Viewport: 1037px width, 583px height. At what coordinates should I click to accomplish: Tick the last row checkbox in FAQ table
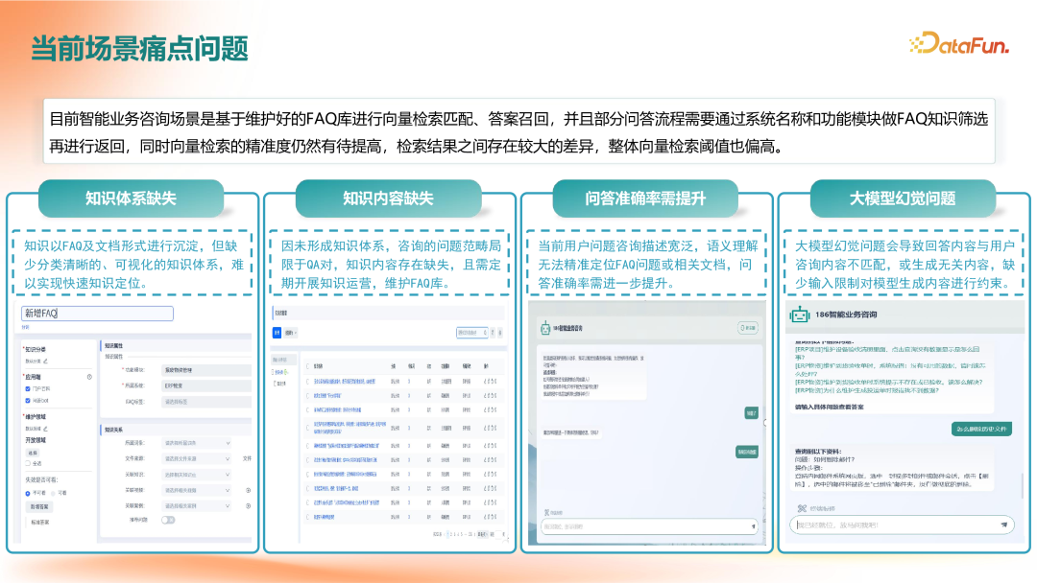coord(307,517)
